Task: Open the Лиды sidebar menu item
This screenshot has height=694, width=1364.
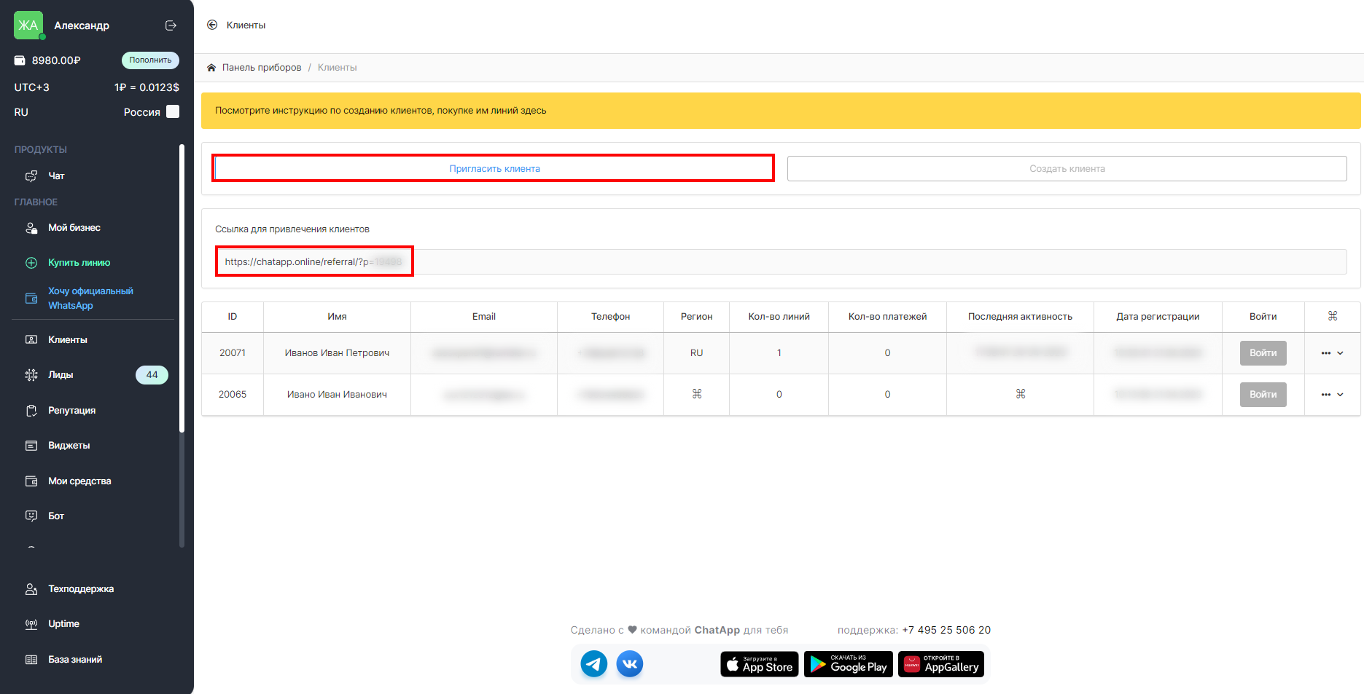Action: click(61, 375)
